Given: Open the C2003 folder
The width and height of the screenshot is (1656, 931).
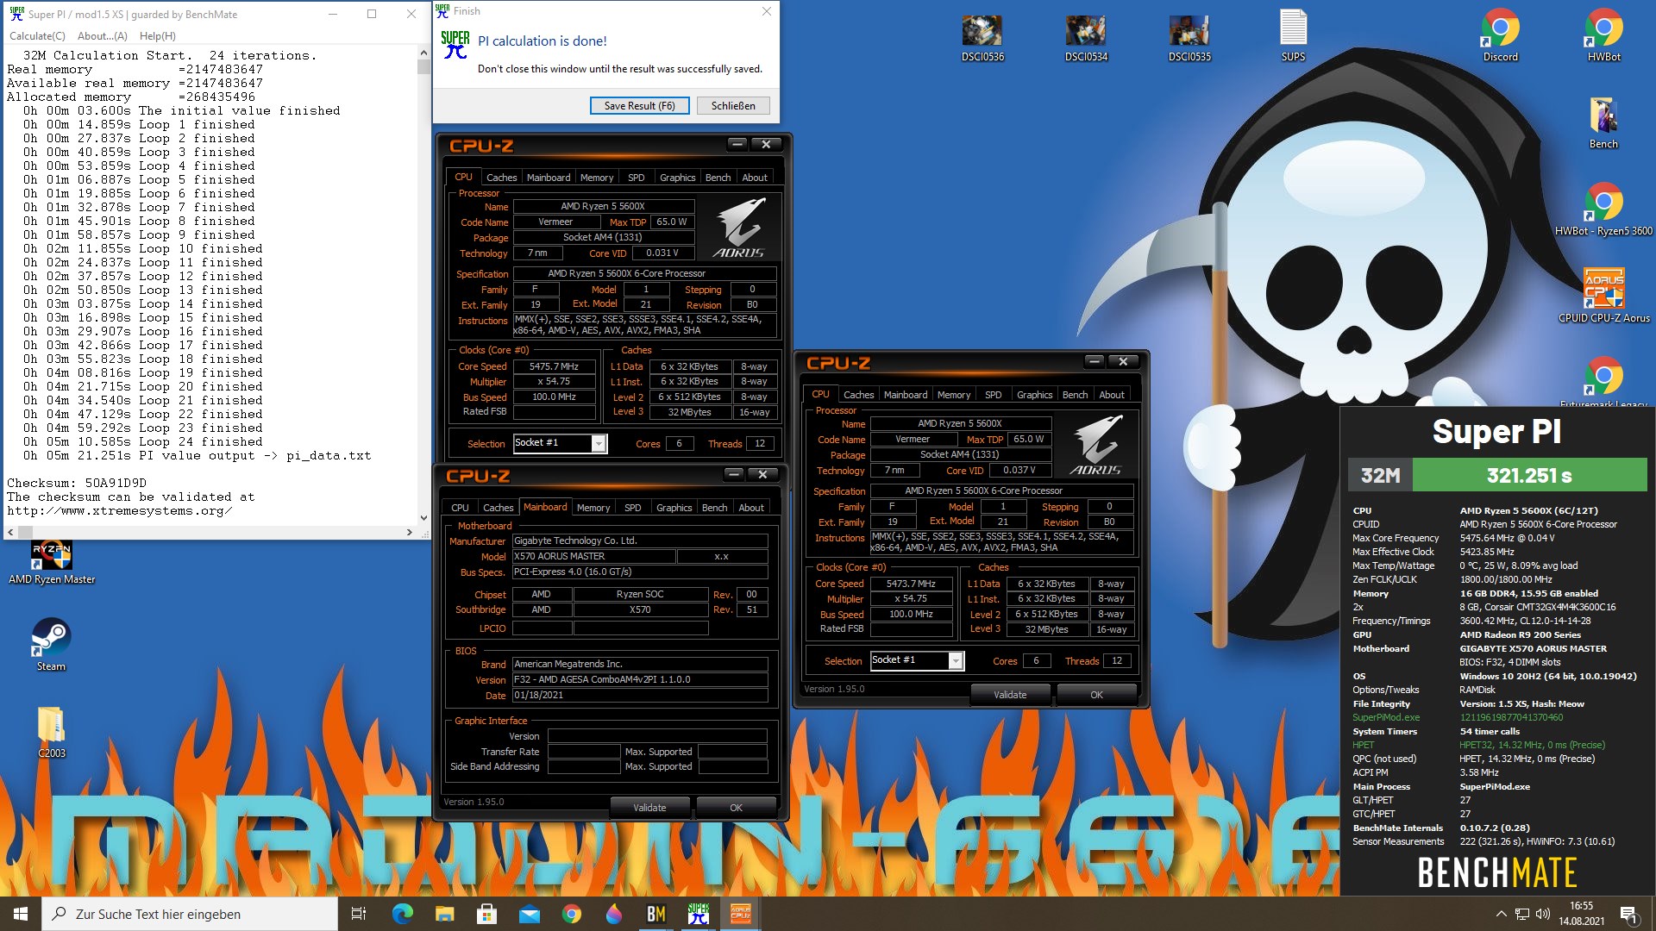Looking at the screenshot, I should (51, 733).
